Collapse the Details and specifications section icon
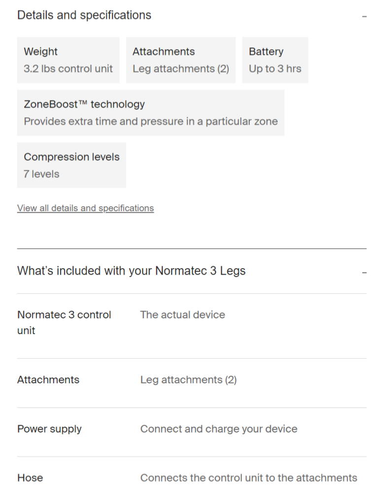This screenshot has width=375, height=504. pos(364,16)
